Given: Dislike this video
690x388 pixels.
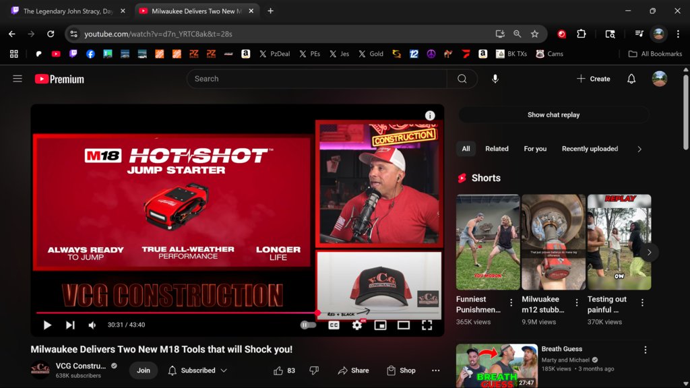Looking at the screenshot, I should click(x=314, y=370).
